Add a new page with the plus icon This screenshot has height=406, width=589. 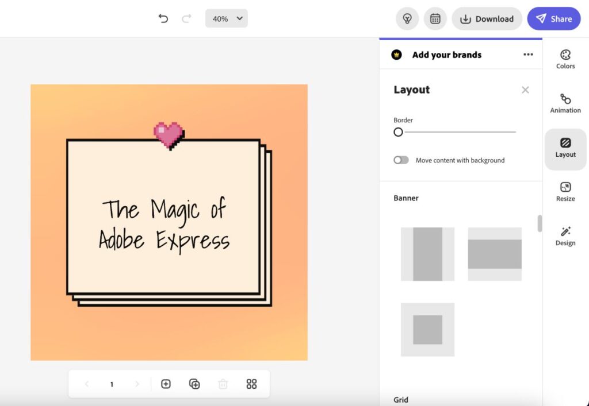tap(166, 384)
